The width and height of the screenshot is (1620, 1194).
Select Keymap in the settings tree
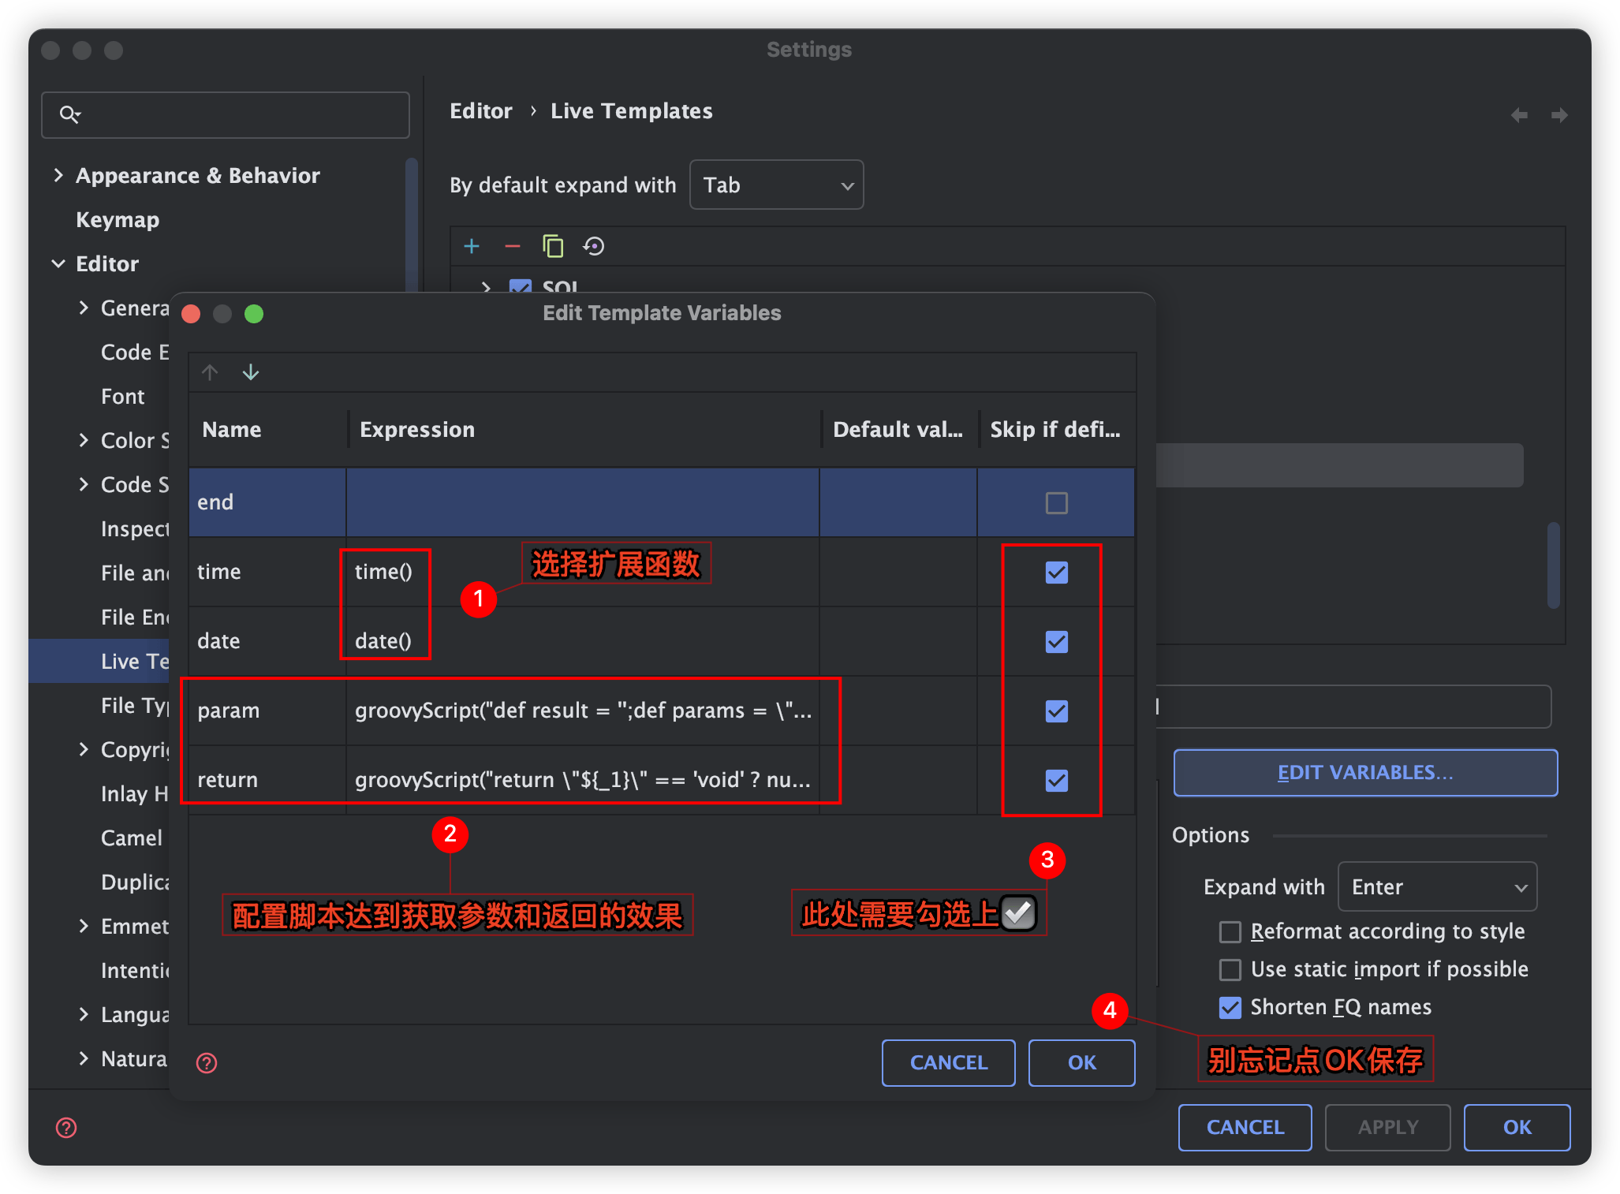(x=118, y=219)
